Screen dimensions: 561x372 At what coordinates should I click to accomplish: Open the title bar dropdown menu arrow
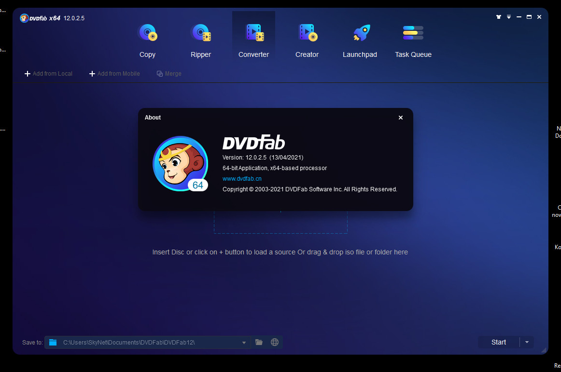point(509,17)
